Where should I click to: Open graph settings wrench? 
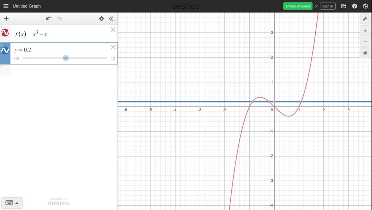(x=365, y=19)
